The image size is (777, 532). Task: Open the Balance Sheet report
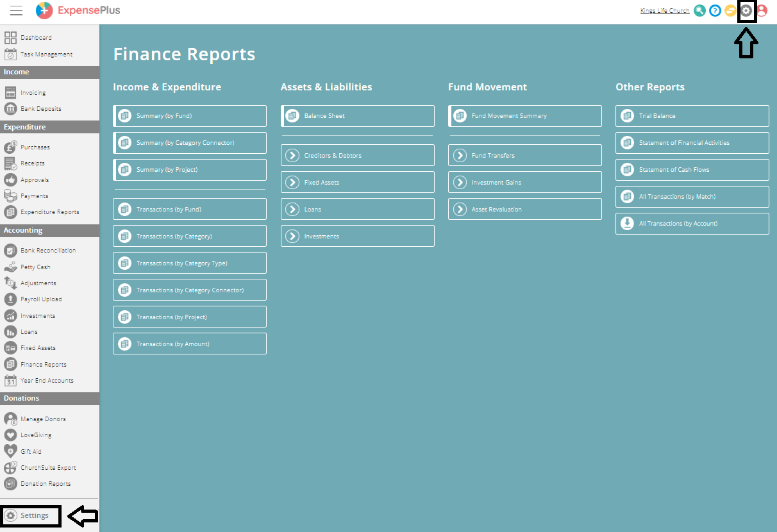(x=357, y=115)
